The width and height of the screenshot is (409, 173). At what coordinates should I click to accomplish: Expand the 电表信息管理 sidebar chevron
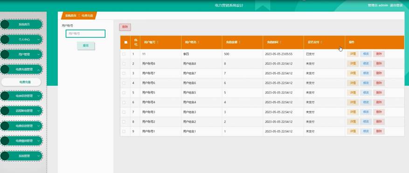point(39,96)
